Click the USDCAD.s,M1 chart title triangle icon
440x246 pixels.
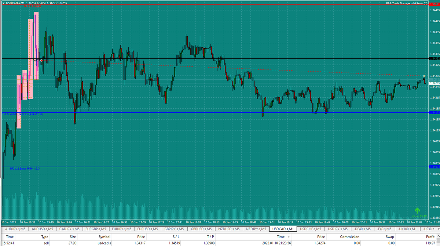(4, 3)
